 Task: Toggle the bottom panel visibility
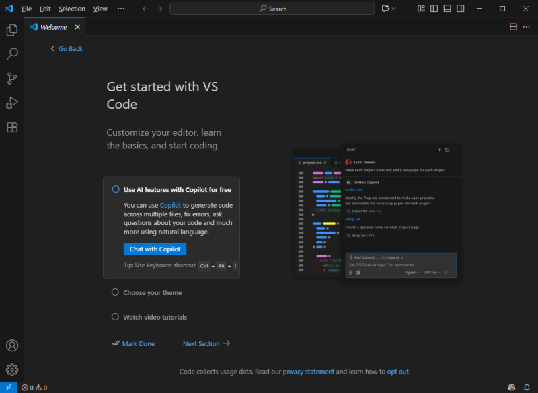[447, 9]
